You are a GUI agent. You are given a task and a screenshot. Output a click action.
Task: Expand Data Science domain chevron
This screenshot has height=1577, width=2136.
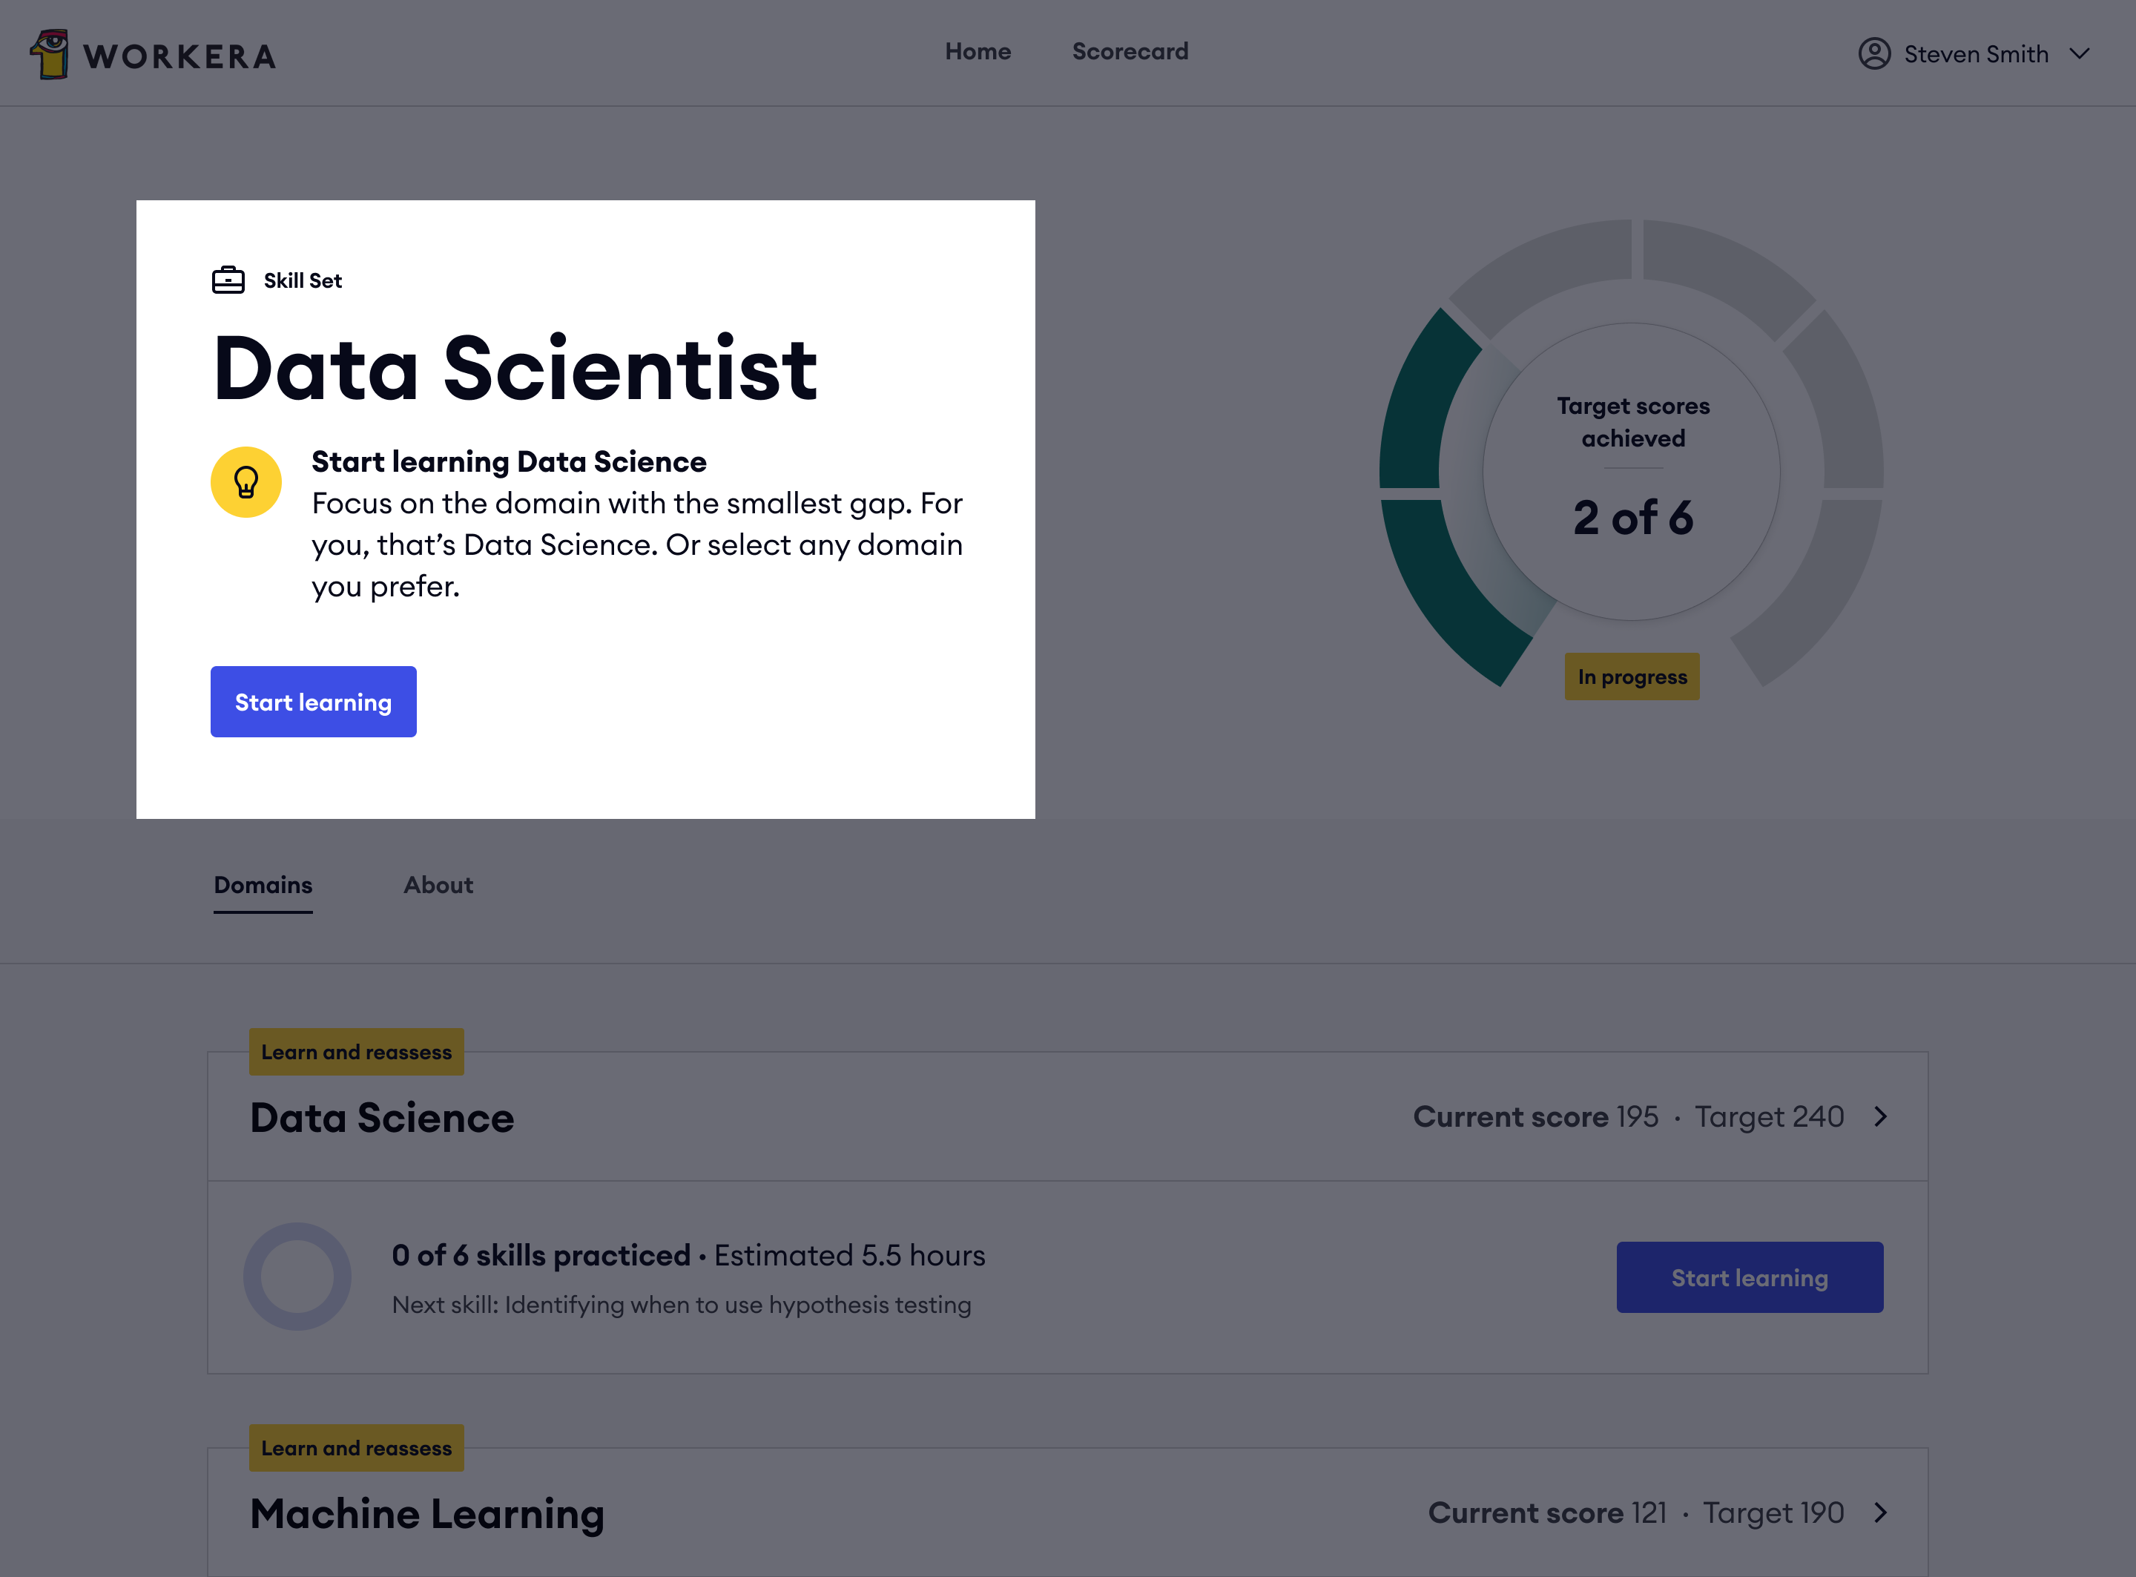(x=1880, y=1116)
